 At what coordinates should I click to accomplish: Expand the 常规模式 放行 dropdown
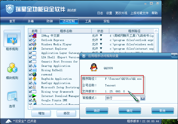[143, 98]
